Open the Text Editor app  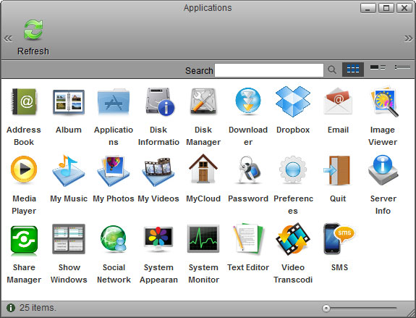pyautogui.click(x=248, y=239)
